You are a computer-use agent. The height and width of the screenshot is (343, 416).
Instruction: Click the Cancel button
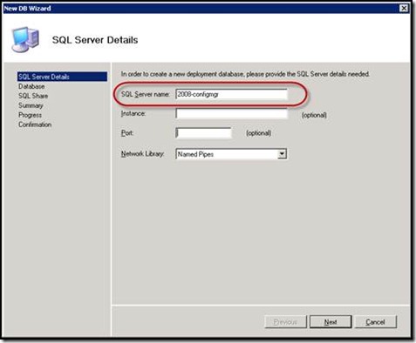(x=375, y=322)
